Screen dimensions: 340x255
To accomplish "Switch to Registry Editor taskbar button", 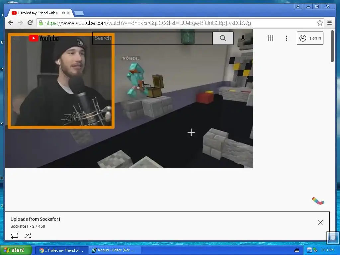I will tap(115, 250).
